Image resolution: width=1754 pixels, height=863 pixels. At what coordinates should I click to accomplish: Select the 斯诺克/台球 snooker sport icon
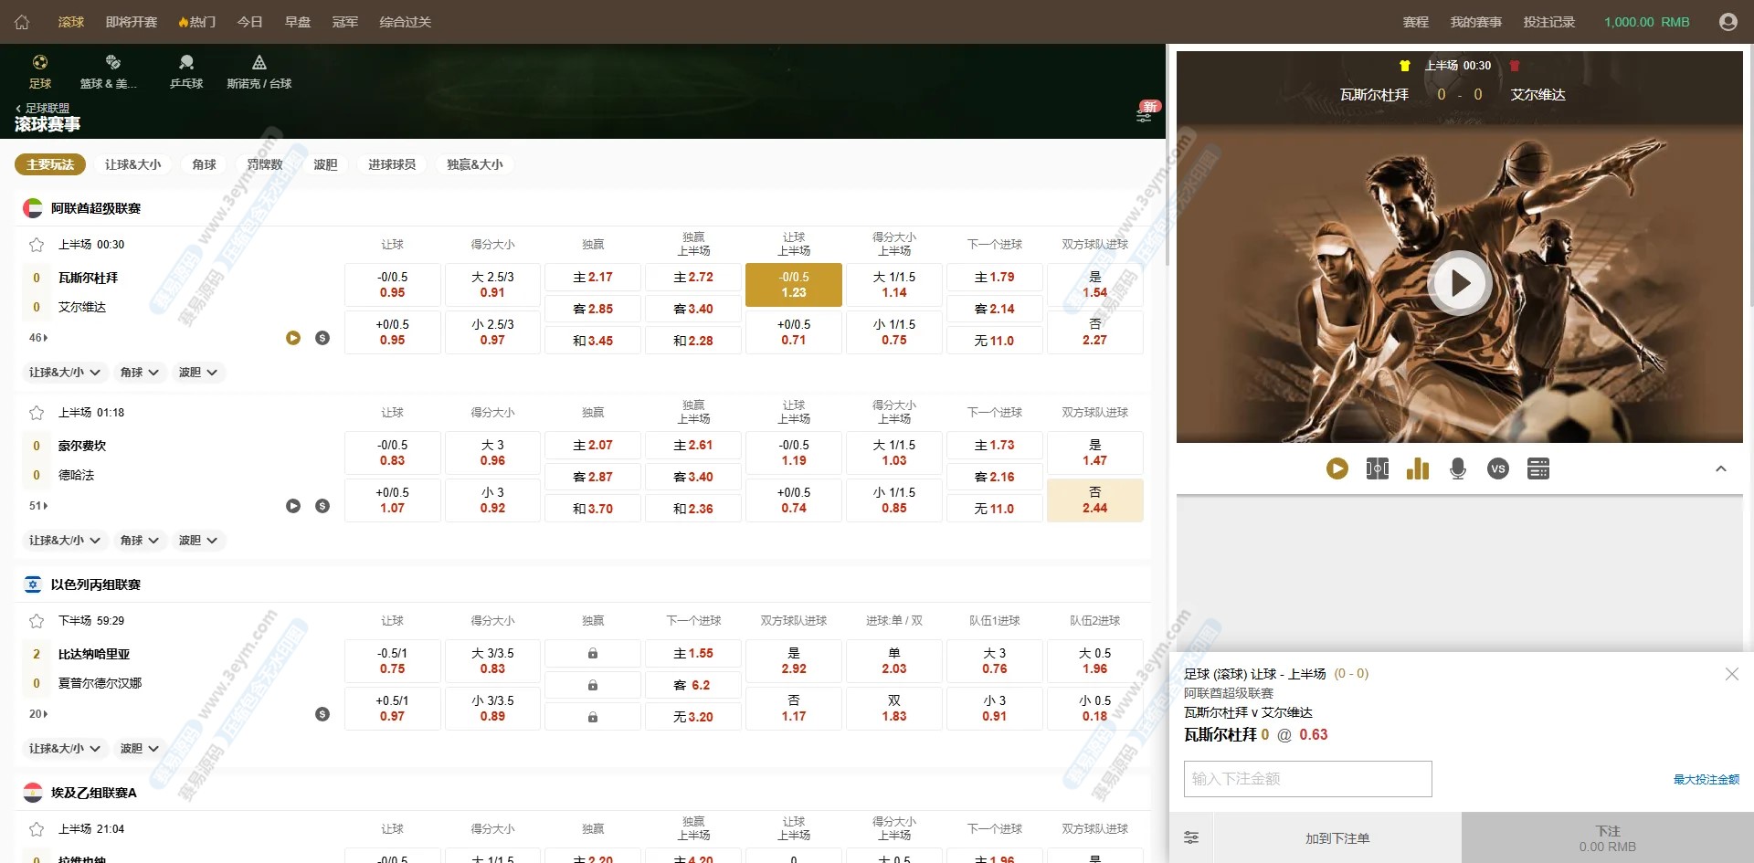coord(259,71)
